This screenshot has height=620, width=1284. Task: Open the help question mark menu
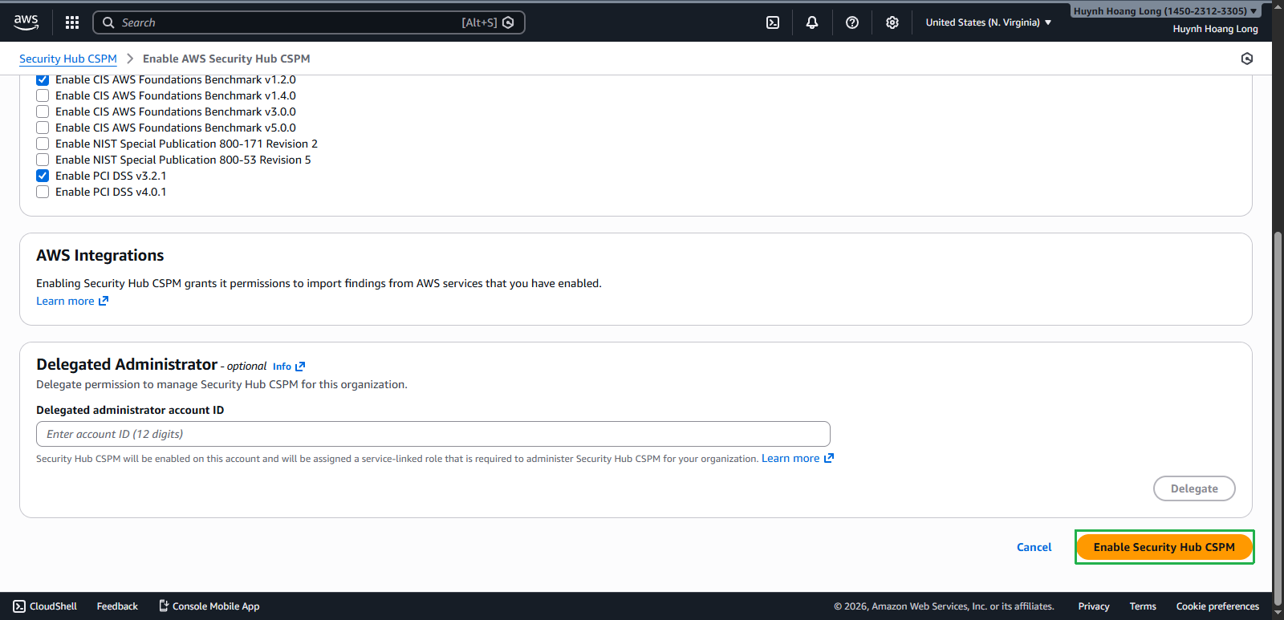852,22
